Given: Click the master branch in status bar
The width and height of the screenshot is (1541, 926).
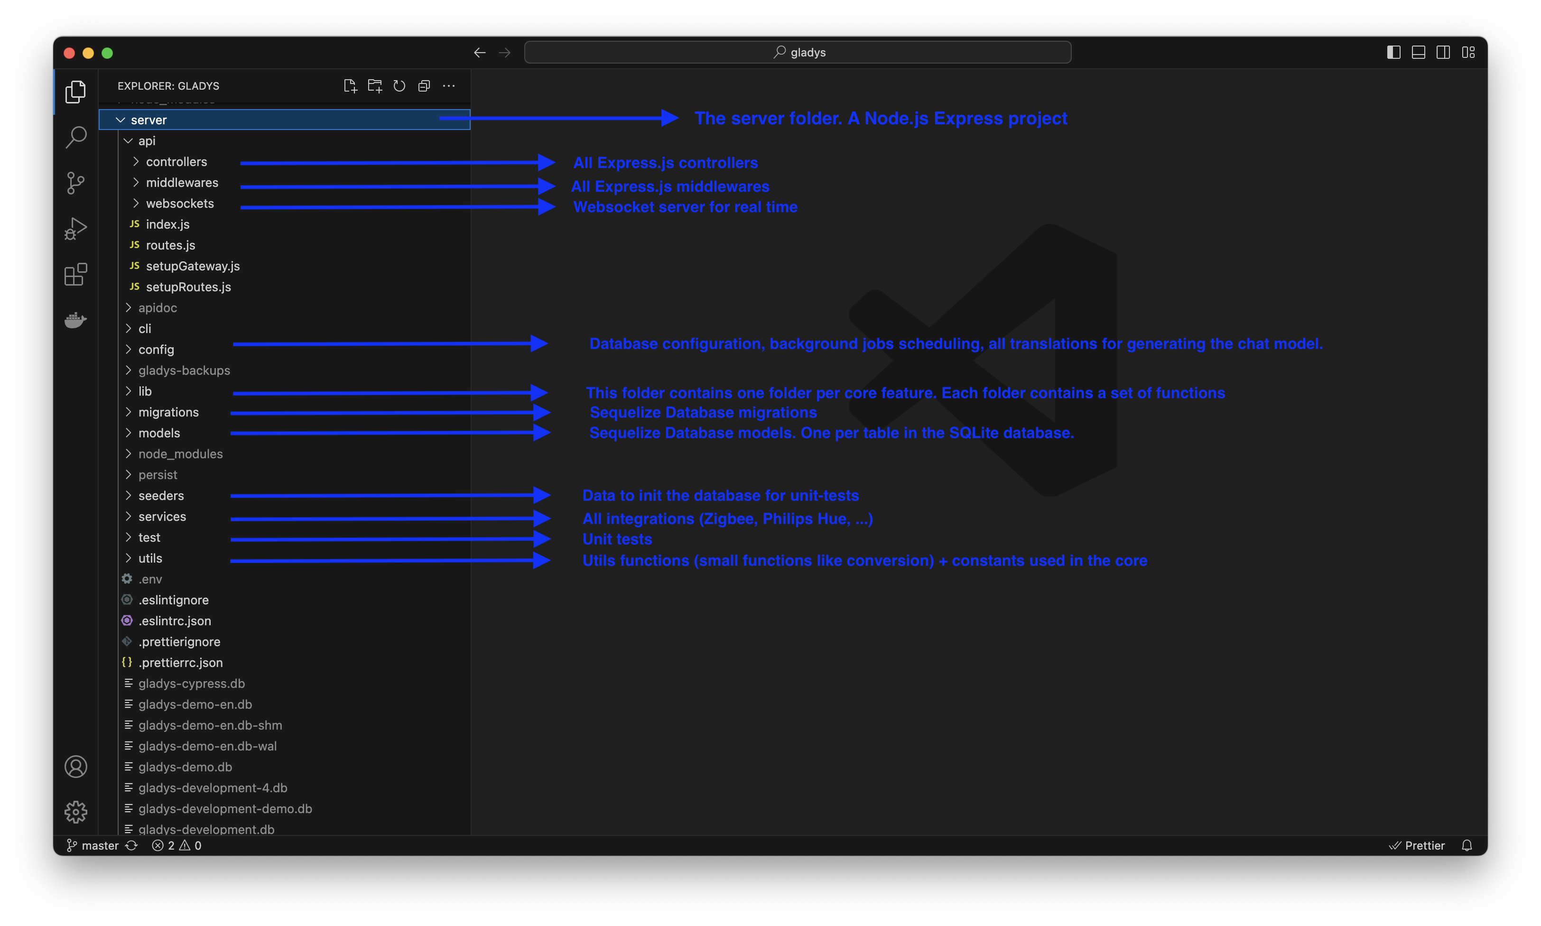Looking at the screenshot, I should pyautogui.click(x=93, y=845).
